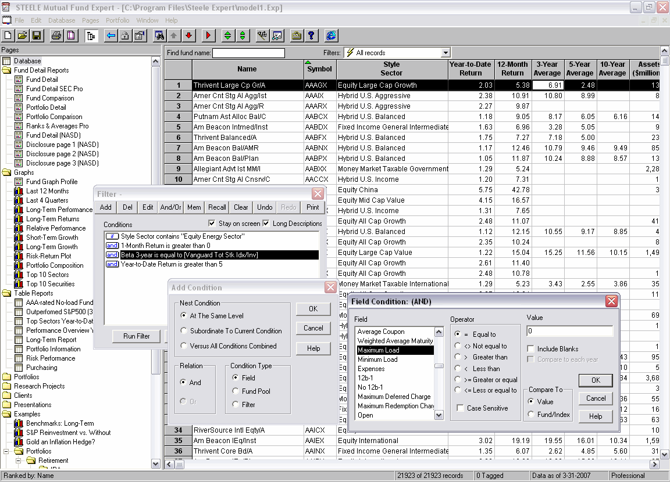Open the Database menu
Screen dimensions: 670x482
tap(62, 20)
